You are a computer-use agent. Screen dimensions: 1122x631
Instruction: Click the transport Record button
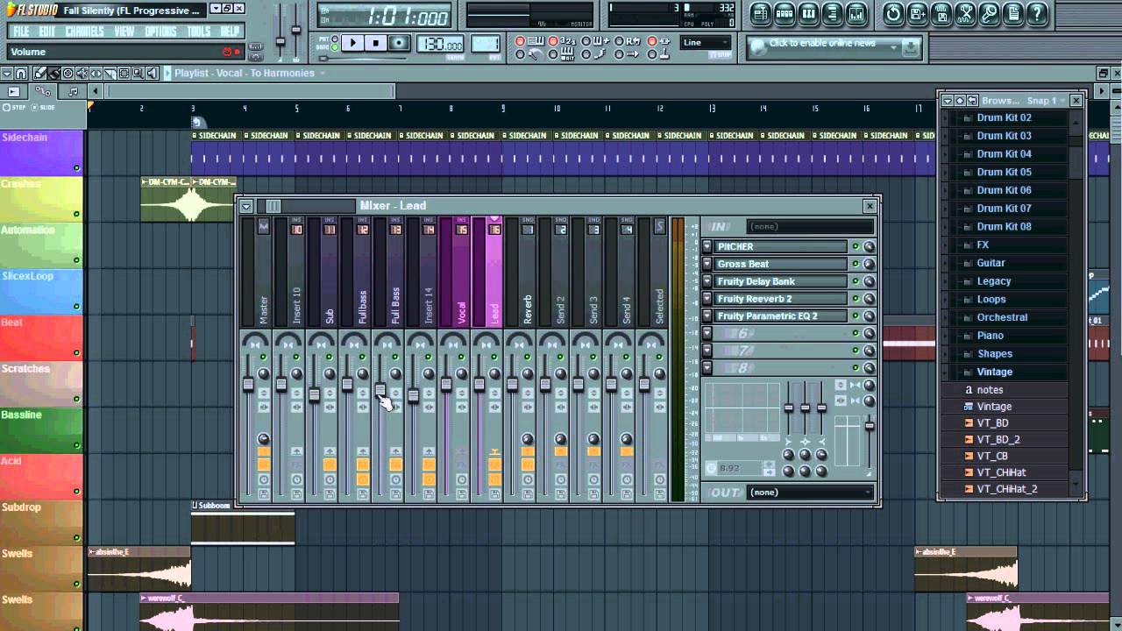tap(399, 43)
